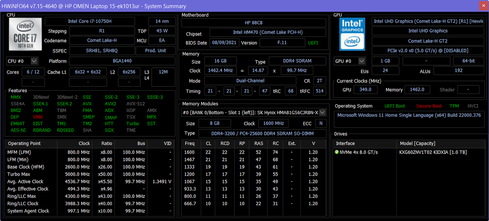Viewport: 489px width, 221px height.
Task: Click the HVCI indicator
Action: click(473, 106)
